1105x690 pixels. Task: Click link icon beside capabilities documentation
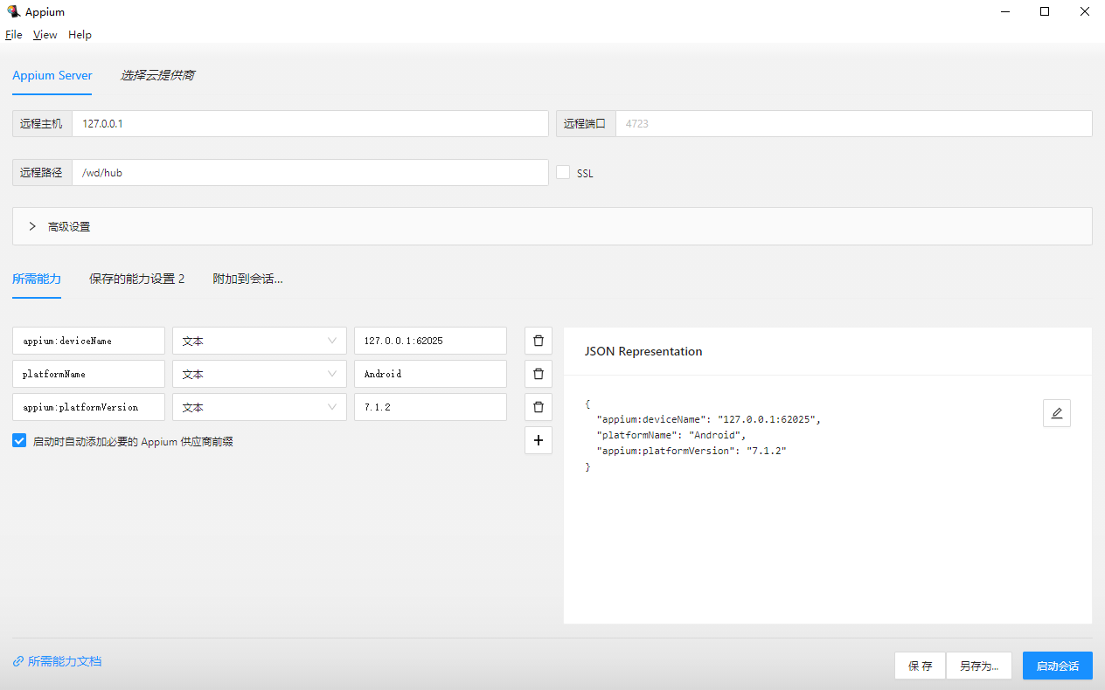click(x=18, y=662)
